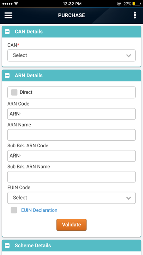Focus the ARN Code input field
This screenshot has width=143, height=255.
(x=71, y=114)
